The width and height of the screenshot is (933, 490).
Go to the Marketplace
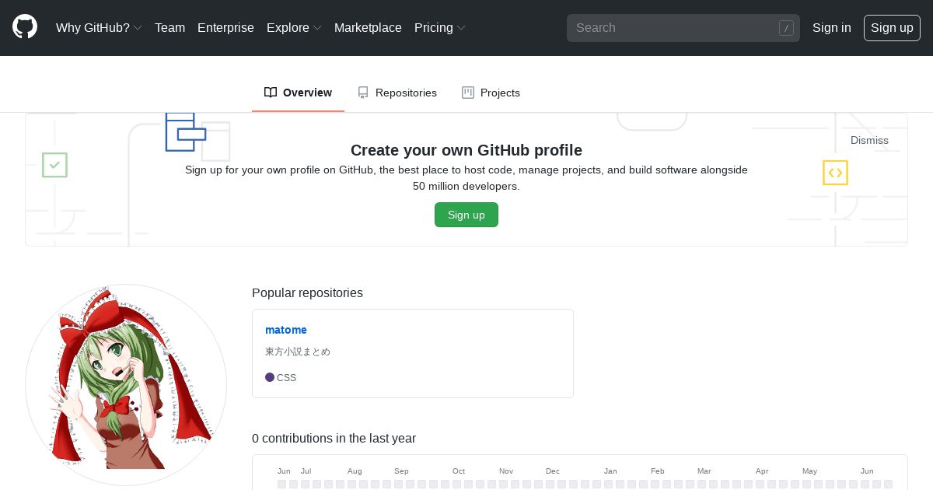pyautogui.click(x=368, y=27)
